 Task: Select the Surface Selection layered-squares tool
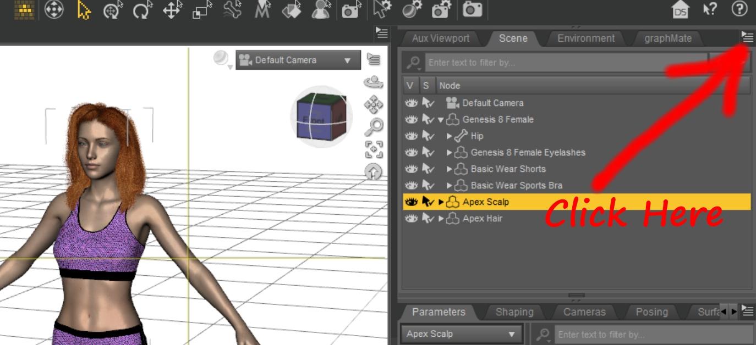(292, 10)
